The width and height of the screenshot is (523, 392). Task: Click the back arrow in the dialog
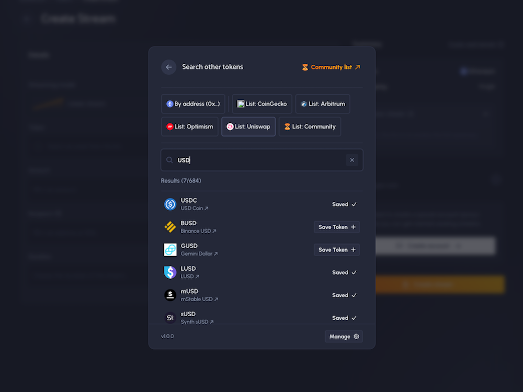pyautogui.click(x=168, y=67)
